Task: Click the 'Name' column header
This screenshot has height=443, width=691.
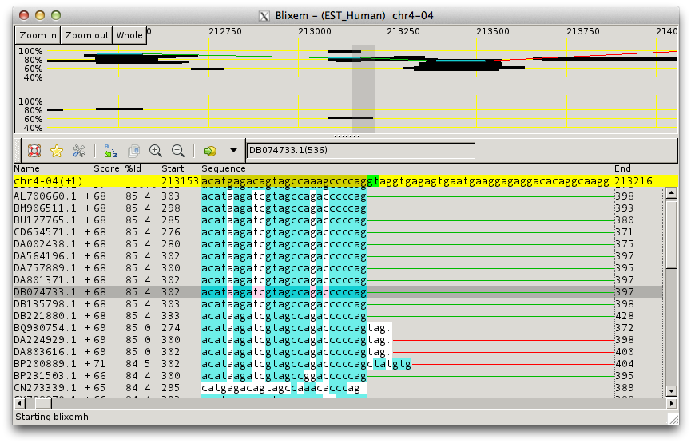Action: tap(26, 168)
